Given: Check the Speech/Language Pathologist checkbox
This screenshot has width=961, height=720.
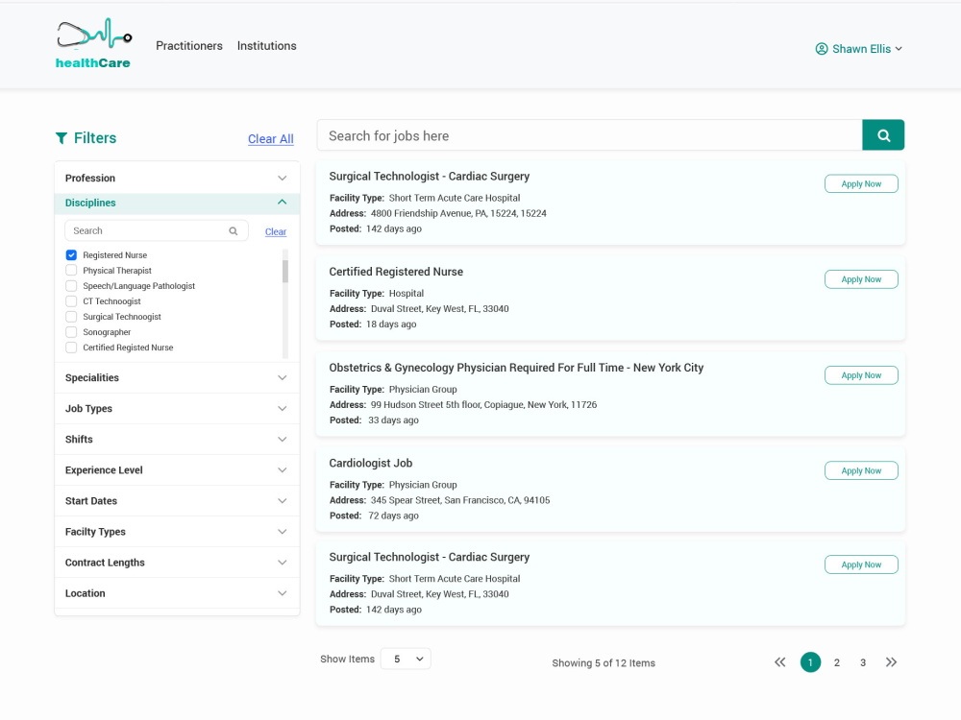Looking at the screenshot, I should pos(71,286).
